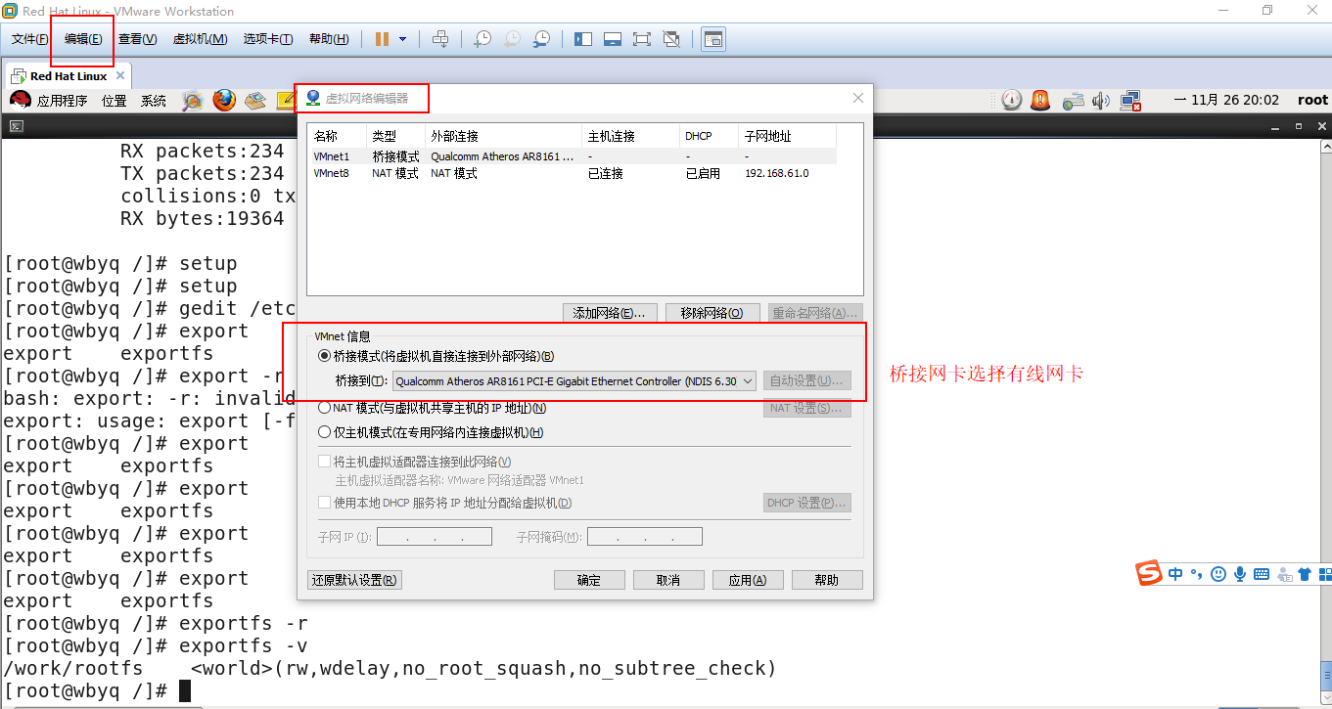Click the 确定 button
This screenshot has height=709, width=1332.
point(589,580)
